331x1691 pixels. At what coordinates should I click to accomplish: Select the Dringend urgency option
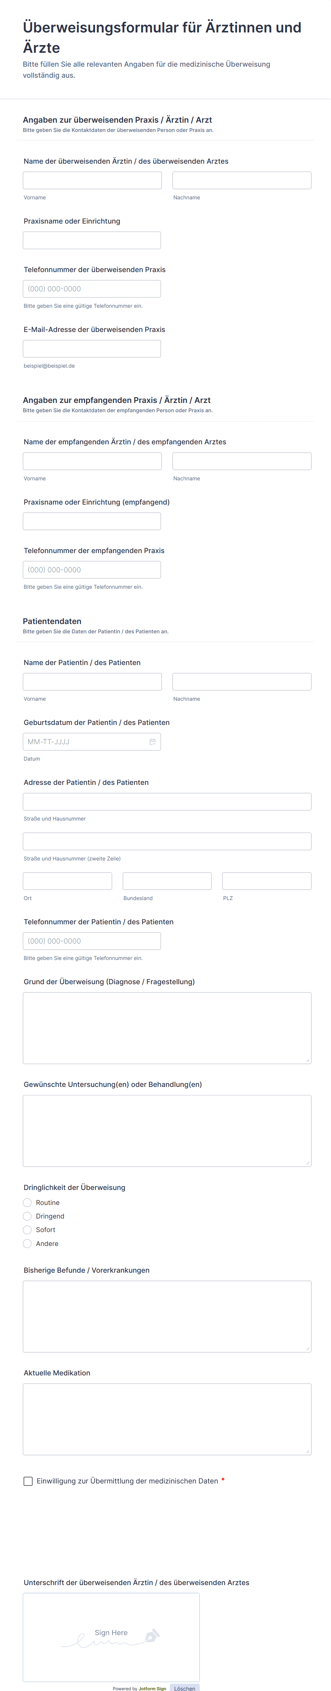click(x=27, y=1216)
